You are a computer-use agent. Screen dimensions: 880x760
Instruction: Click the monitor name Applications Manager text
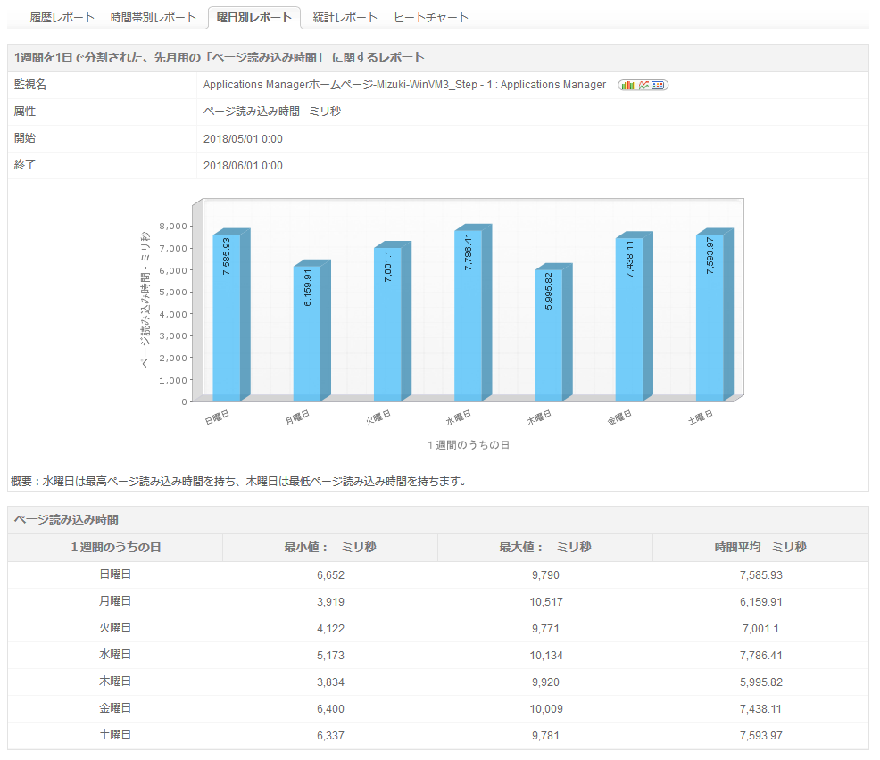404,86
